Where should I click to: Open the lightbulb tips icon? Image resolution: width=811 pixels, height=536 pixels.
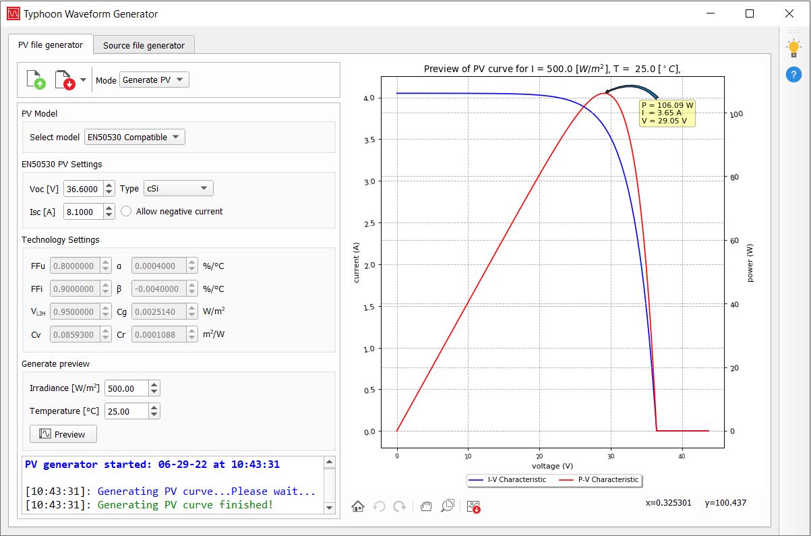click(793, 49)
